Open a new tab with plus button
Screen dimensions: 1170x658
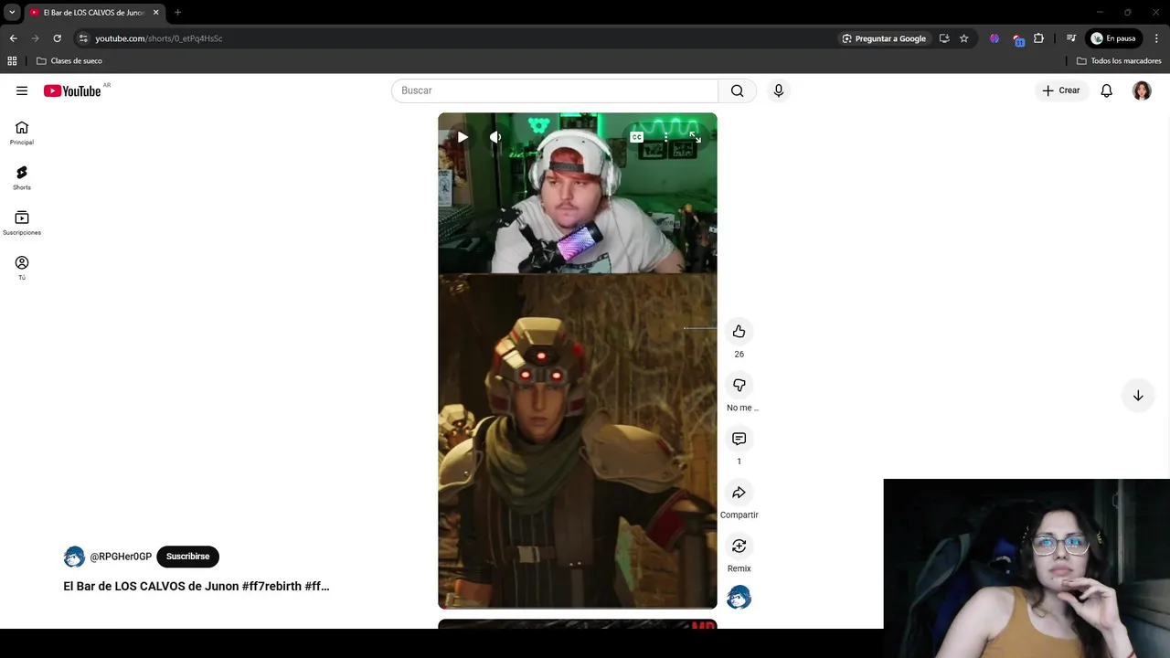(x=177, y=13)
